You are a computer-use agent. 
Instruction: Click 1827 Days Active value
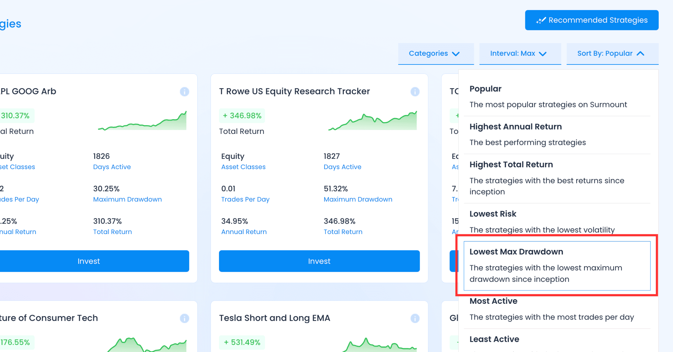click(x=332, y=156)
